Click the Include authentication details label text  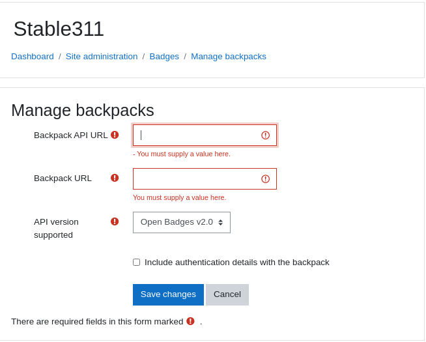(x=236, y=263)
